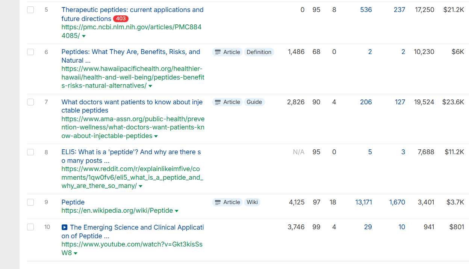Screen dimensions: 469x269
Task: Tick the checkbox for row 6
Action: tap(30, 52)
